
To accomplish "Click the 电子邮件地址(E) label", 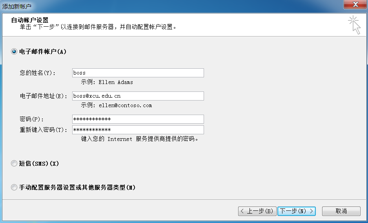I will pyautogui.click(x=44, y=96).
